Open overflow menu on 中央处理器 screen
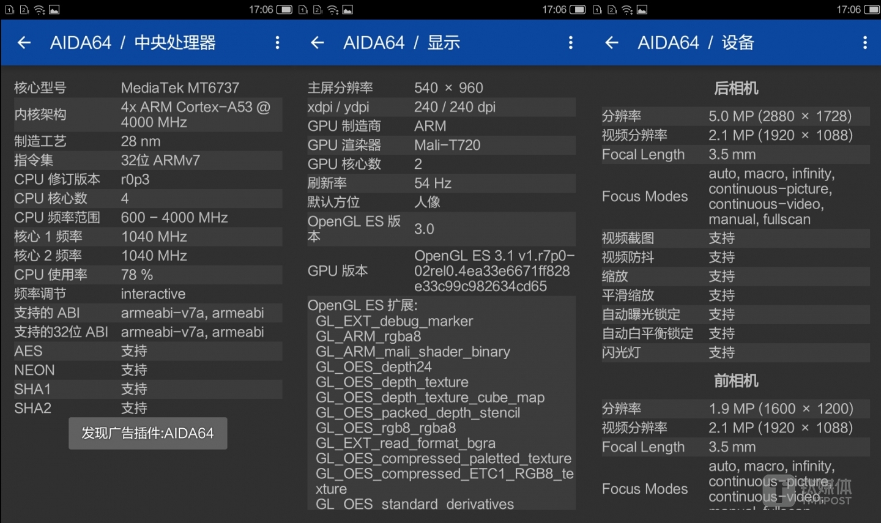 (x=277, y=42)
